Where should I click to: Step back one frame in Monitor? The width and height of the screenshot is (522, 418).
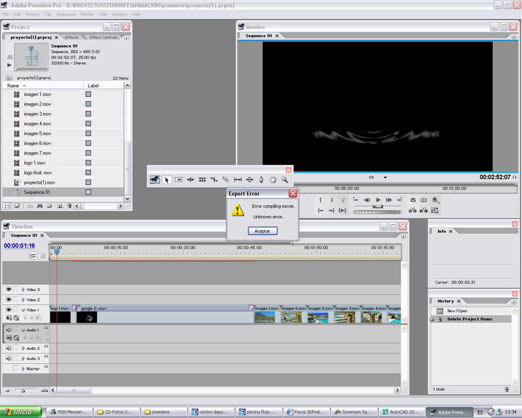[367, 200]
